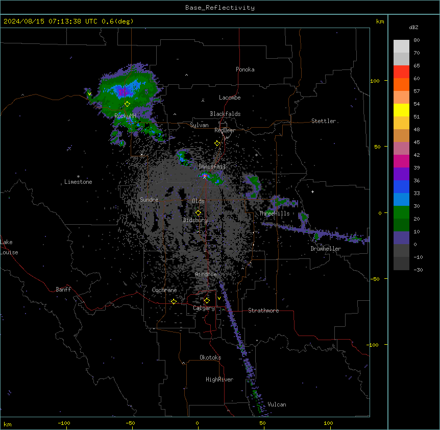This screenshot has width=440, height=430.
Task: Select the light gray 80-70 dBZ legend swatch
Action: (401, 46)
